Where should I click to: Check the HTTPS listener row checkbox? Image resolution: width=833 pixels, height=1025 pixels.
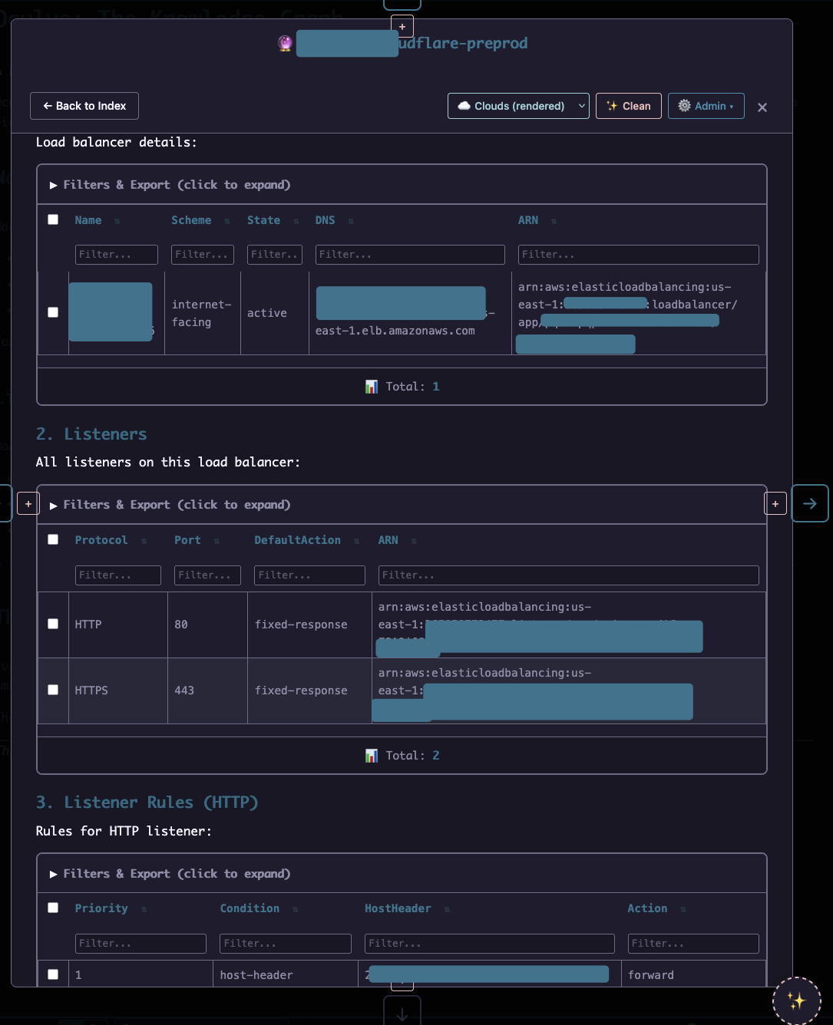[x=53, y=690]
